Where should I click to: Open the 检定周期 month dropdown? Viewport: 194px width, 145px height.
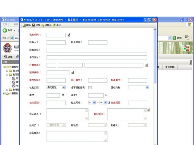pyautogui.click(x=103, y=102)
